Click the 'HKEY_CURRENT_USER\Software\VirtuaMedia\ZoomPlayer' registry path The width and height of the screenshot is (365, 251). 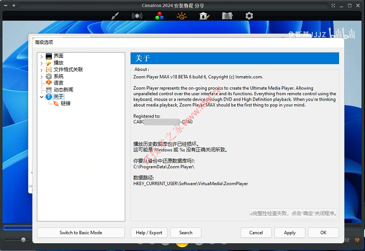click(x=190, y=184)
